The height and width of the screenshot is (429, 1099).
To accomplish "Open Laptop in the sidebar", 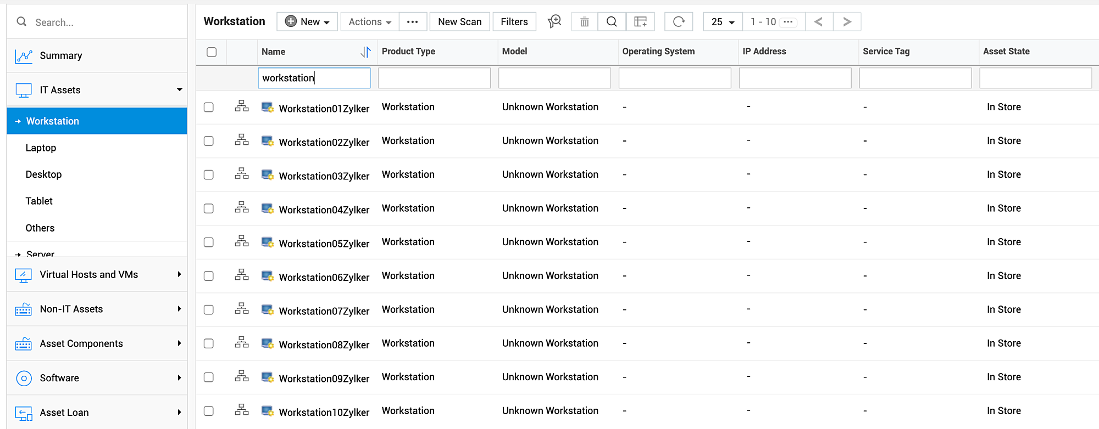I will point(41,148).
